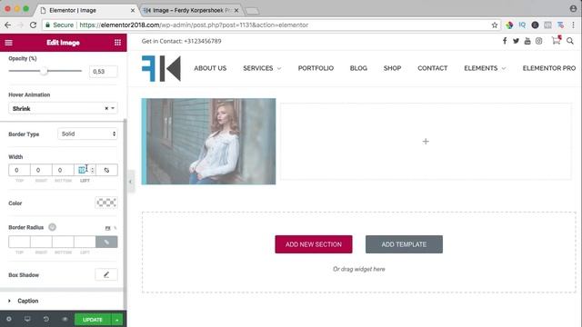Open the Elementor Pro menu item
This screenshot has height=327, width=582.
click(x=549, y=68)
